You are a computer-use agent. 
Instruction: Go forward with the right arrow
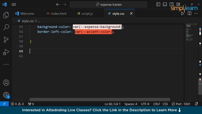coord(64,4)
